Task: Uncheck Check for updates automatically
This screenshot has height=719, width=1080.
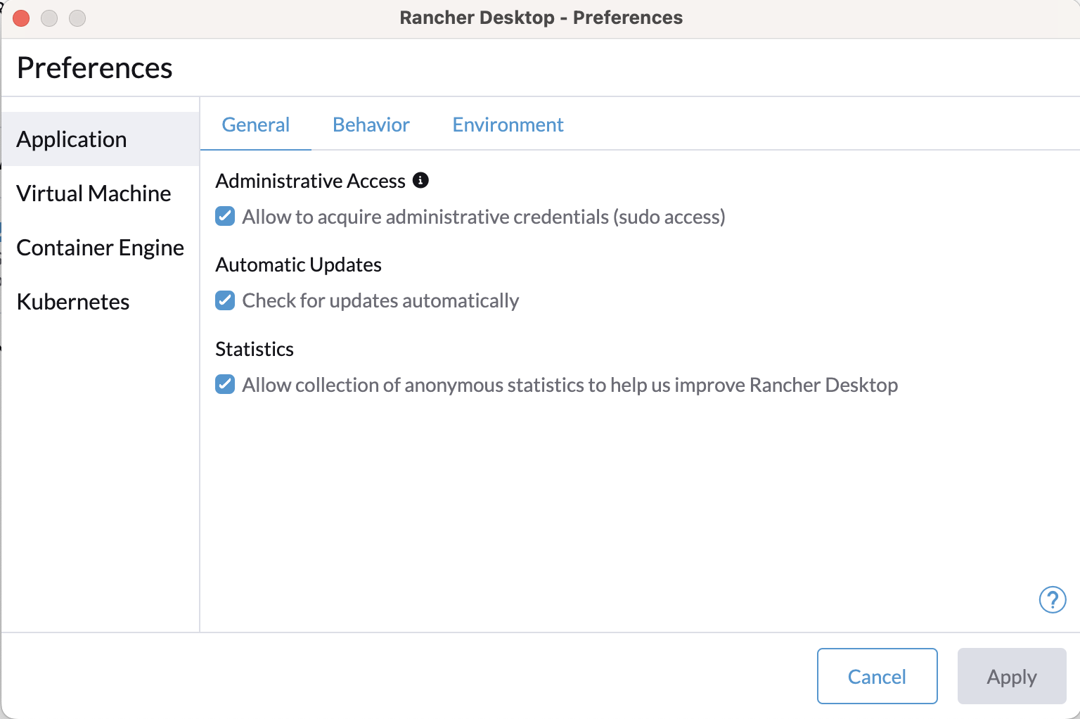Action: (x=225, y=300)
